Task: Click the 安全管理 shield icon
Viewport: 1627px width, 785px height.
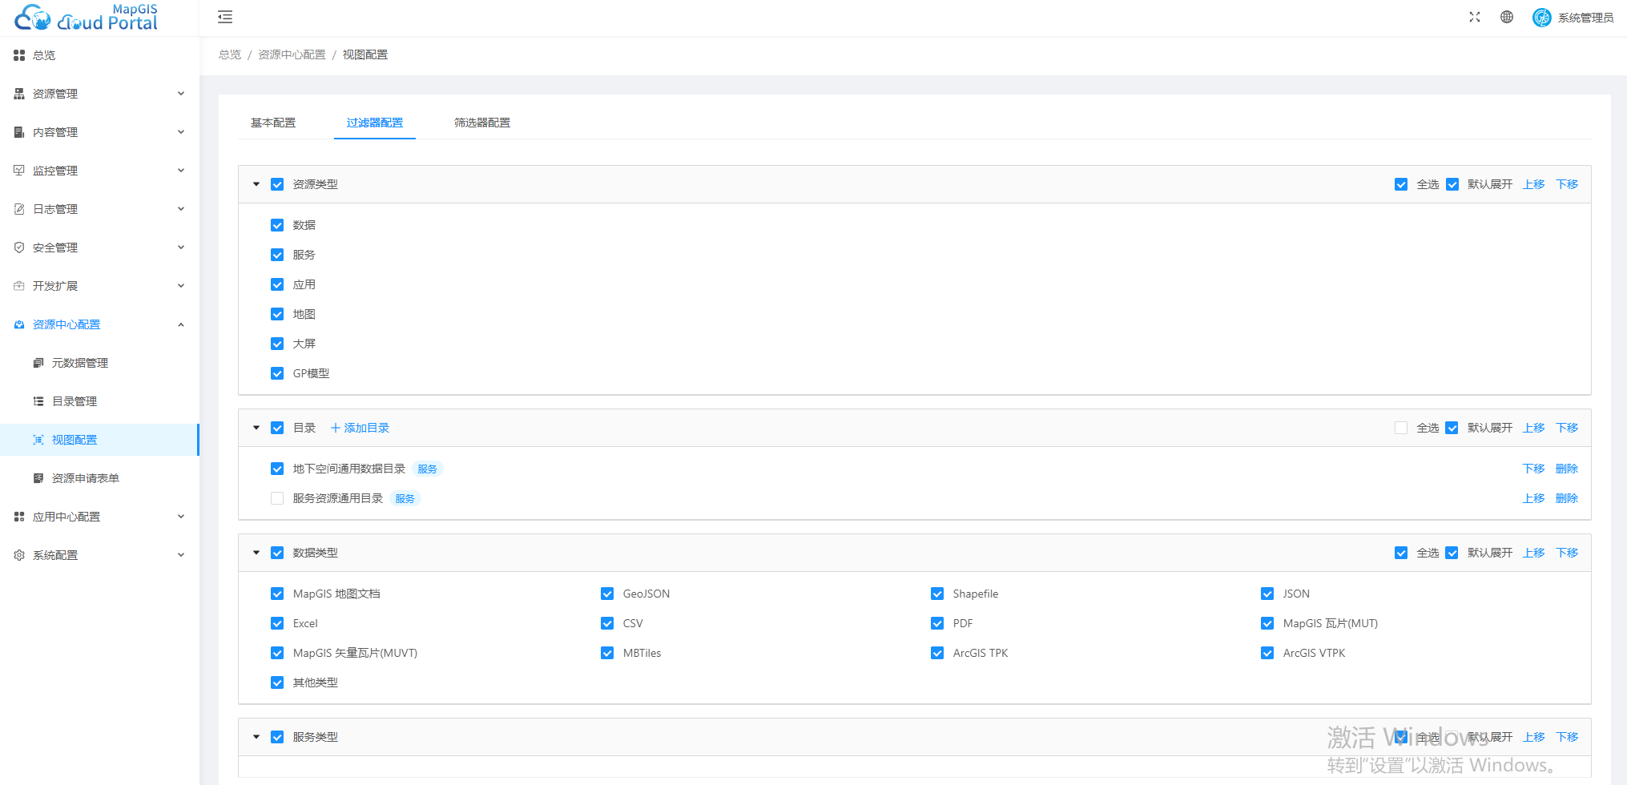Action: [19, 248]
